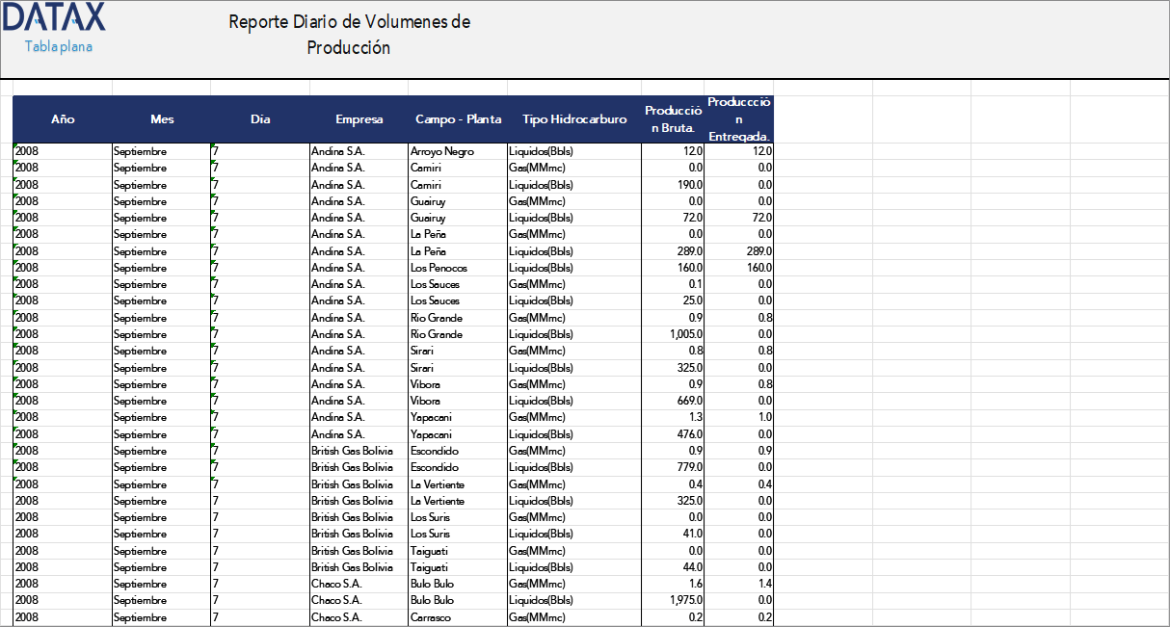Viewport: 1170px width, 627px height.
Task: Click Chaco S.A. in the Carrasco row
Action: point(336,617)
